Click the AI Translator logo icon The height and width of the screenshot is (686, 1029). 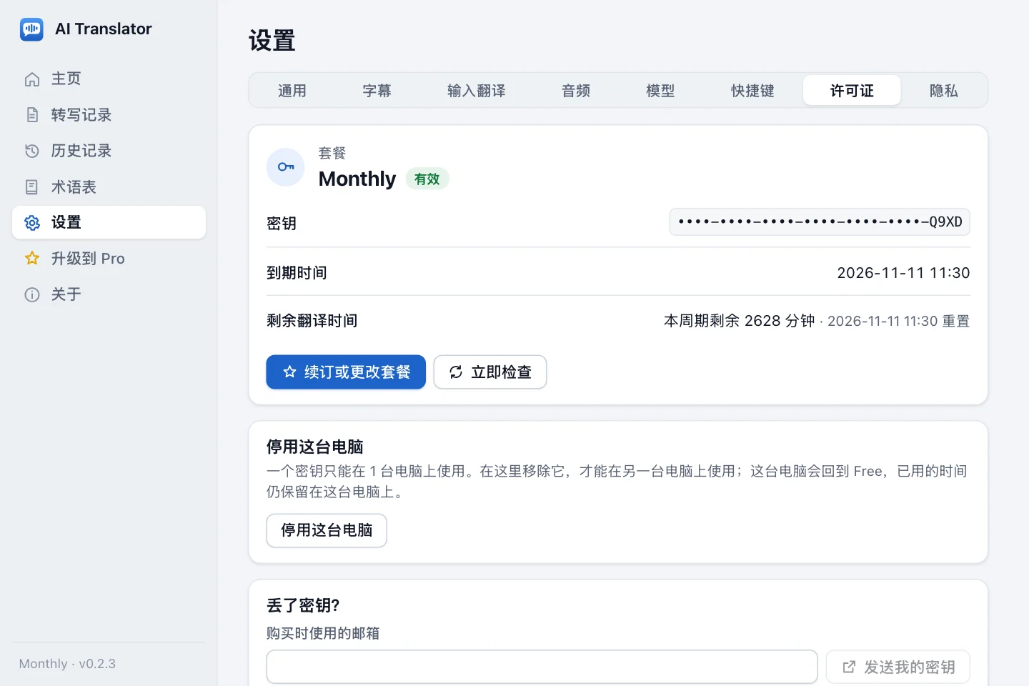(31, 29)
